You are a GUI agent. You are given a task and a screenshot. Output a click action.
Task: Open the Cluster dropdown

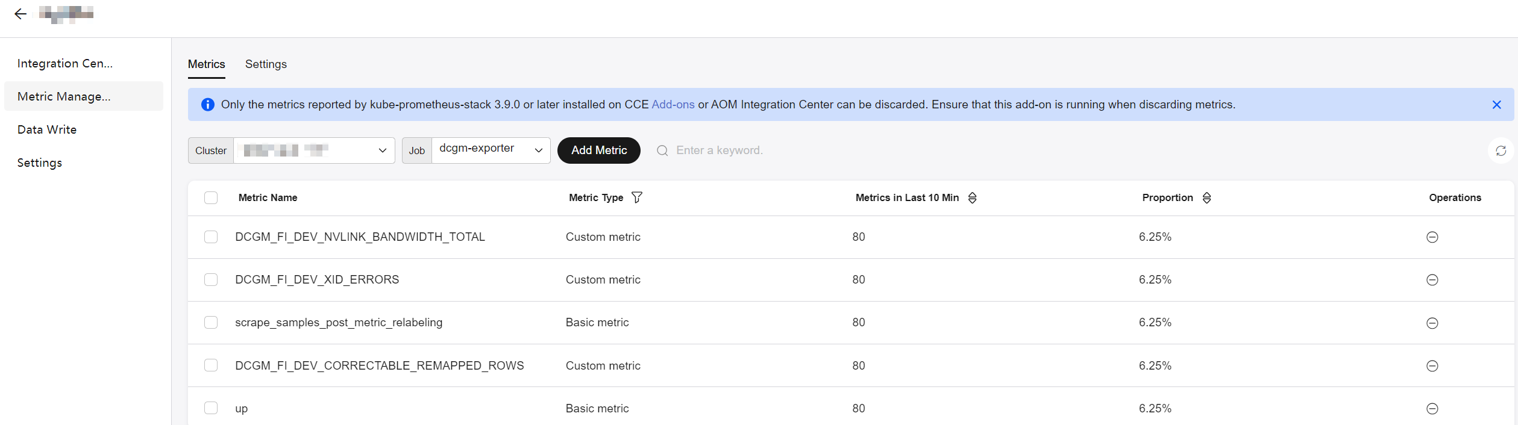314,150
